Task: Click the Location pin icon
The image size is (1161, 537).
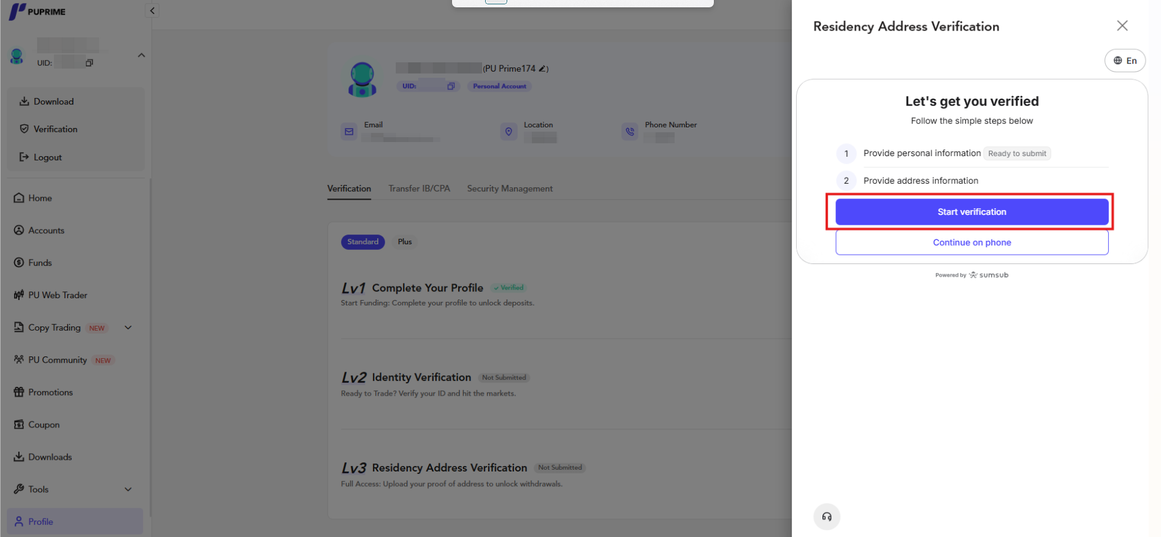Action: pos(508,132)
